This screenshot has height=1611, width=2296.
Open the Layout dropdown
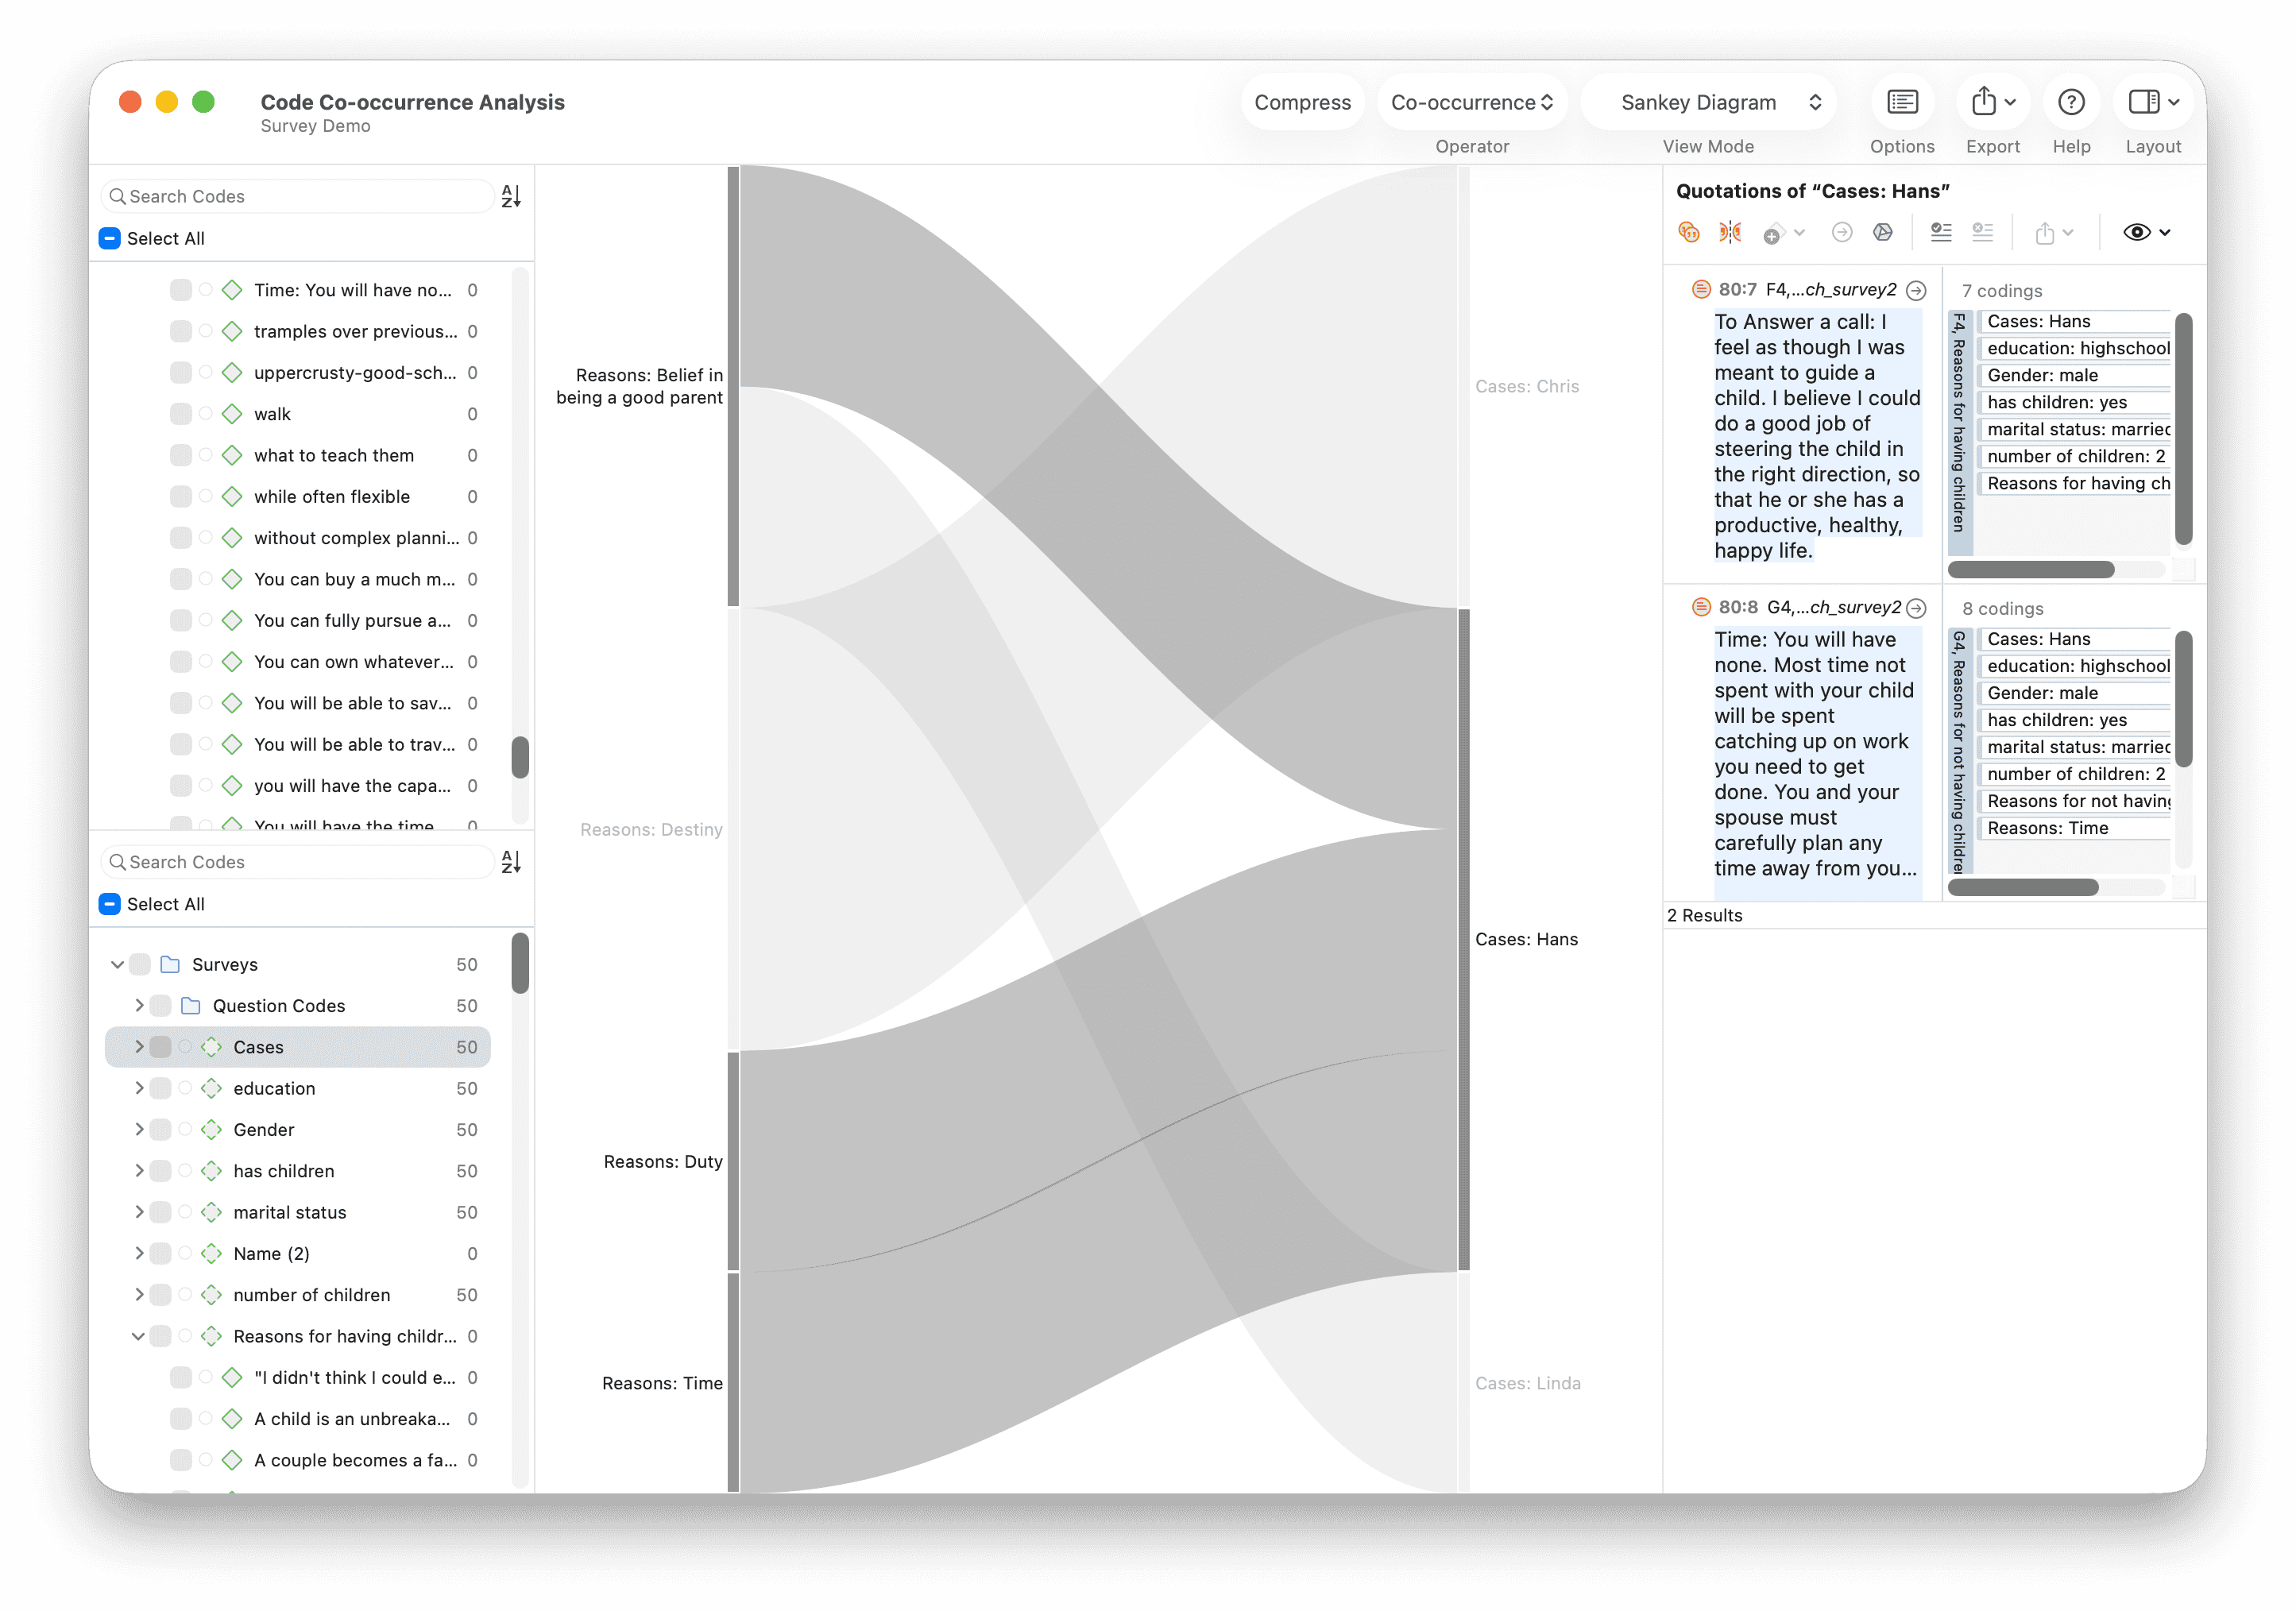click(2153, 102)
